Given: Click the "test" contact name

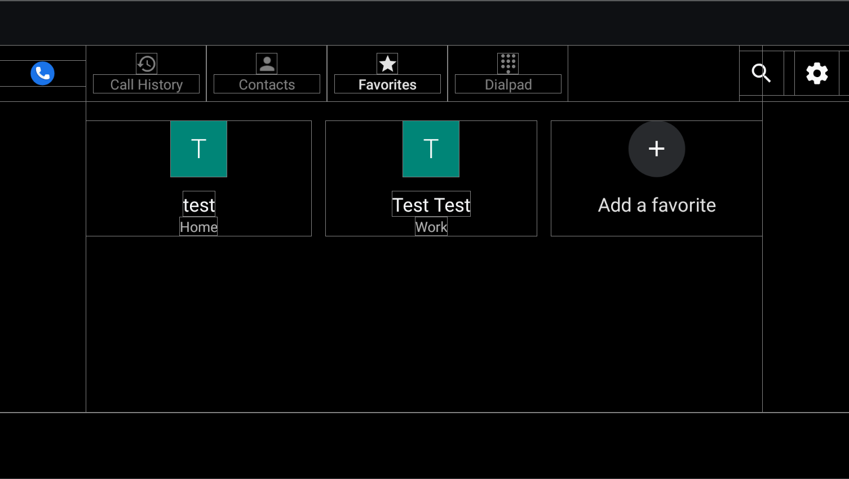Looking at the screenshot, I should [x=199, y=205].
